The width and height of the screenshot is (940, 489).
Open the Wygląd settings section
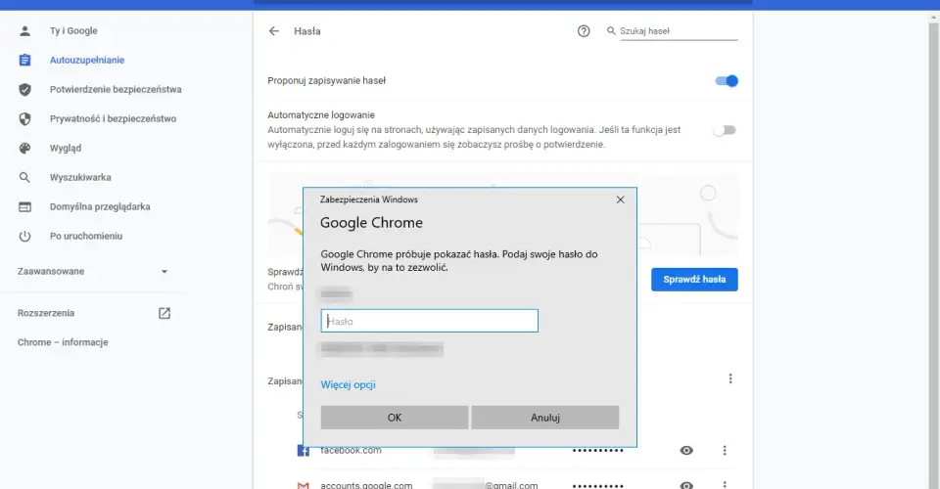(x=66, y=148)
